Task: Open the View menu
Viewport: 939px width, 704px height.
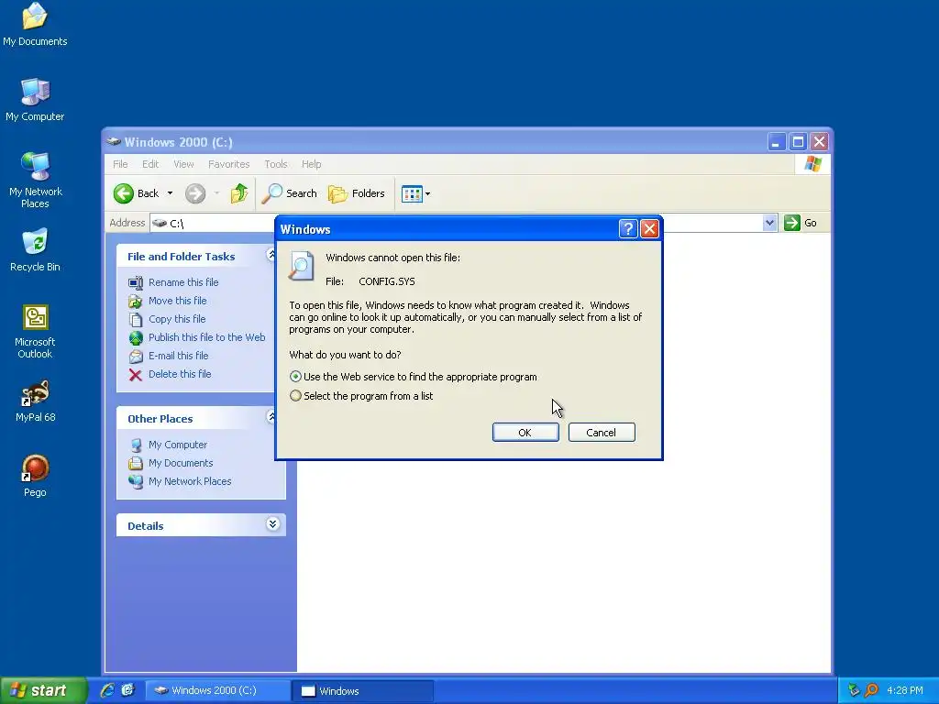Action: click(x=183, y=164)
